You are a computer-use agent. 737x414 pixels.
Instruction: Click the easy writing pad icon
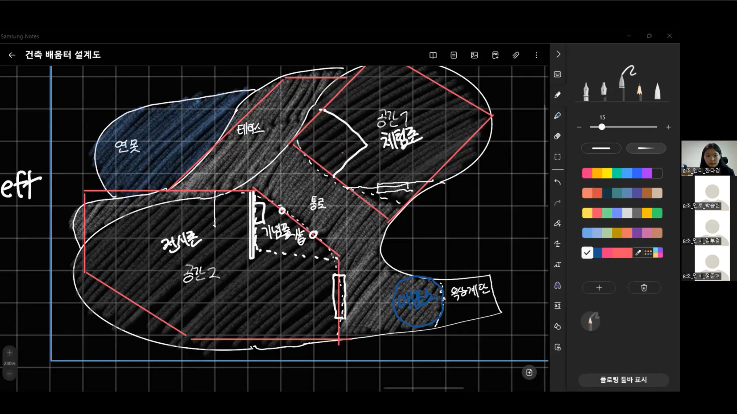pos(558,306)
